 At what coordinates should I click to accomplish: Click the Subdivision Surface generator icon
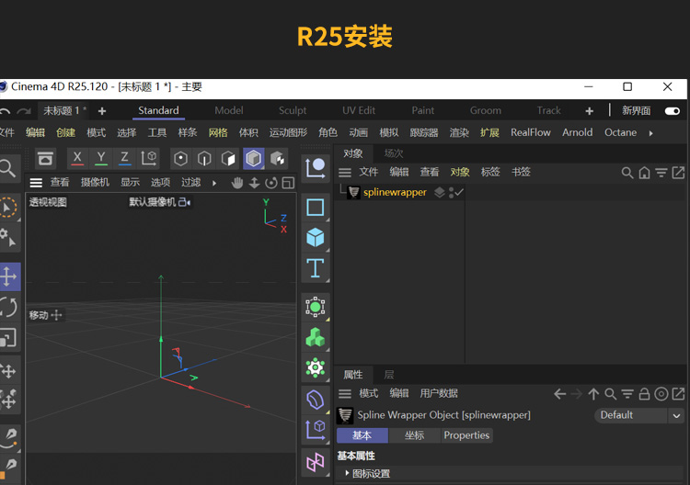coord(316,307)
